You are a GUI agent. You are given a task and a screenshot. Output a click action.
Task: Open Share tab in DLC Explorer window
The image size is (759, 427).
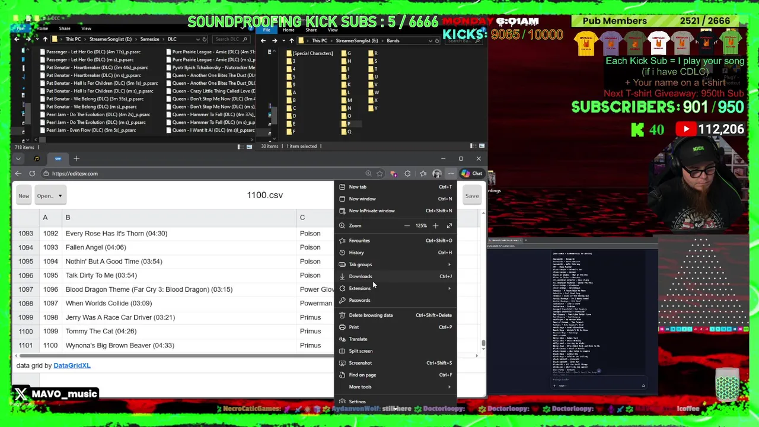[65, 28]
